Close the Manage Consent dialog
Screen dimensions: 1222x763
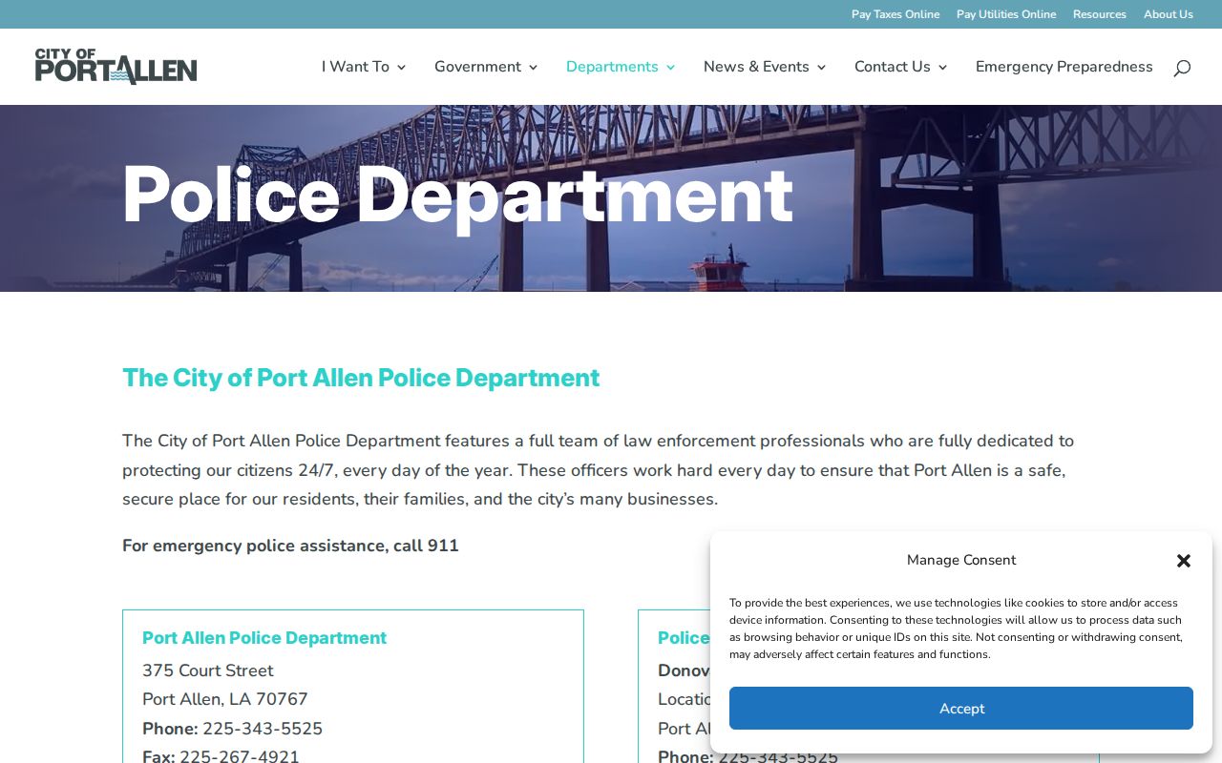pos(1184,561)
